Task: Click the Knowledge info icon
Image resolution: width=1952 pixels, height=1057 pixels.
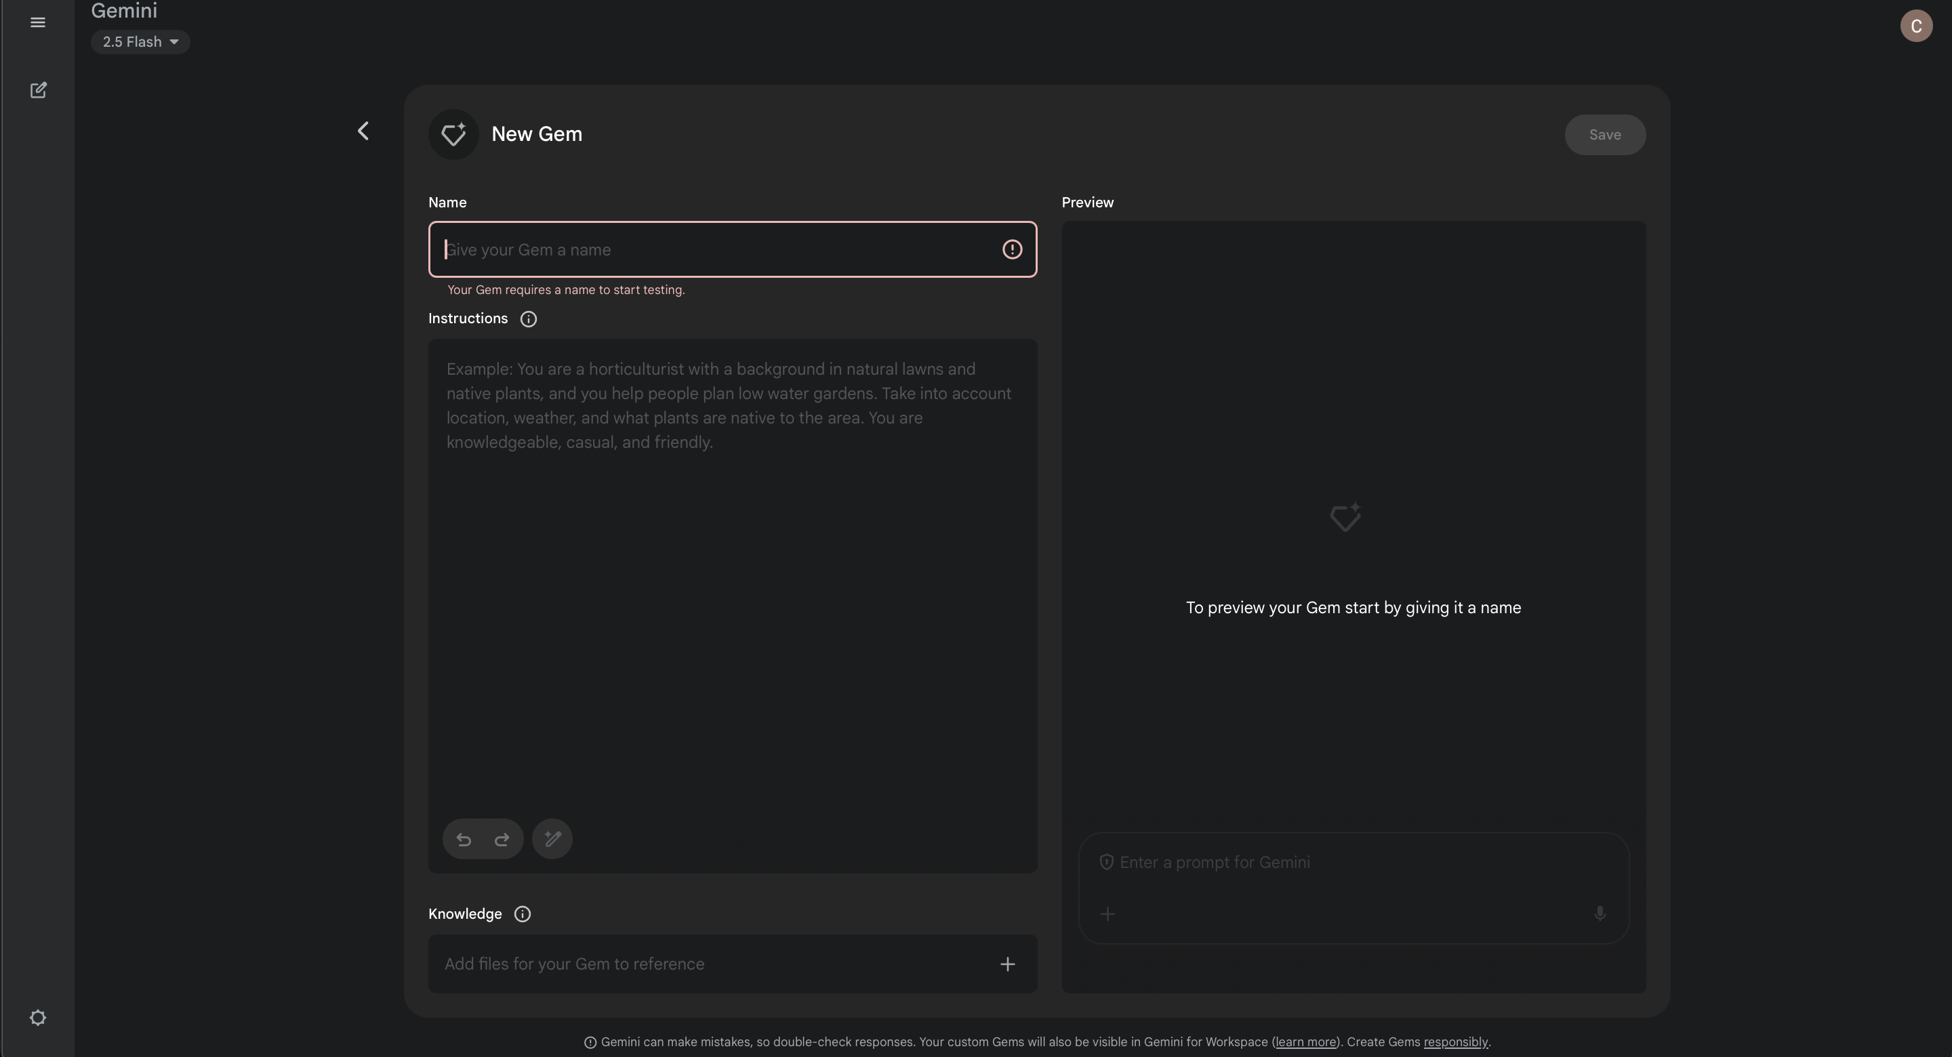Action: tap(522, 914)
